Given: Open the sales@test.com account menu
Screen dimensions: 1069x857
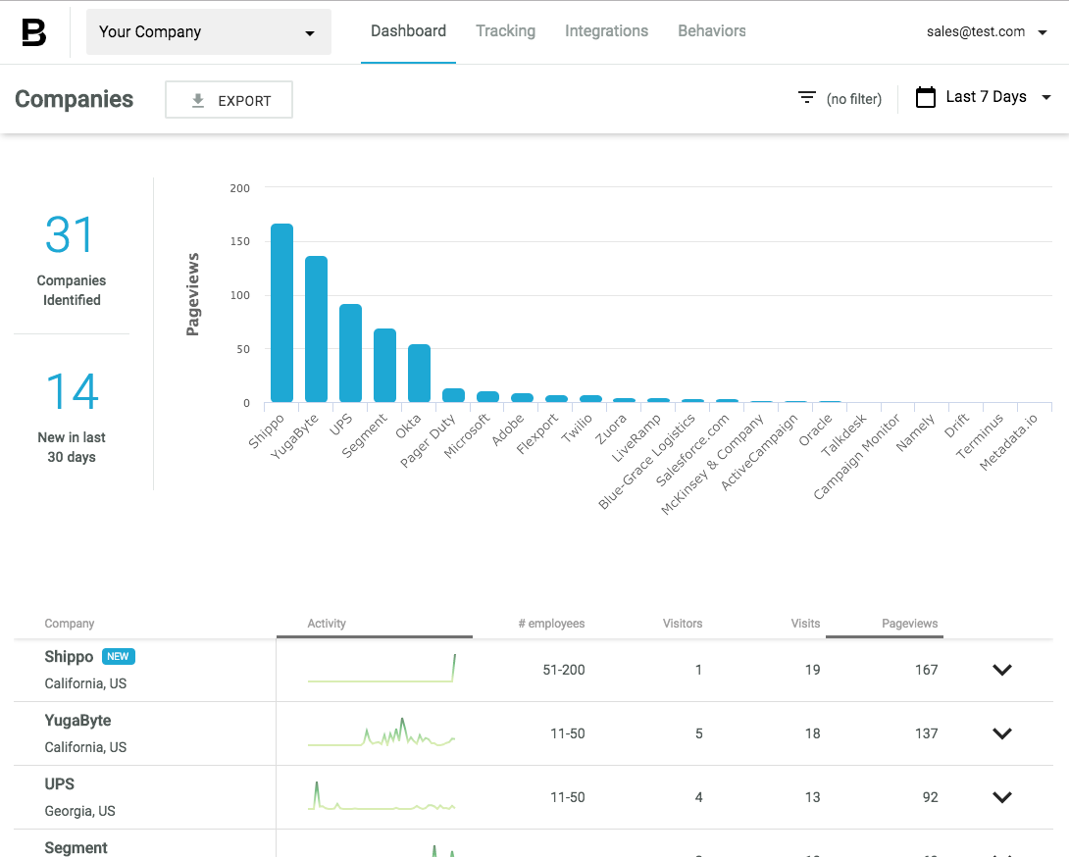Looking at the screenshot, I should 986,32.
